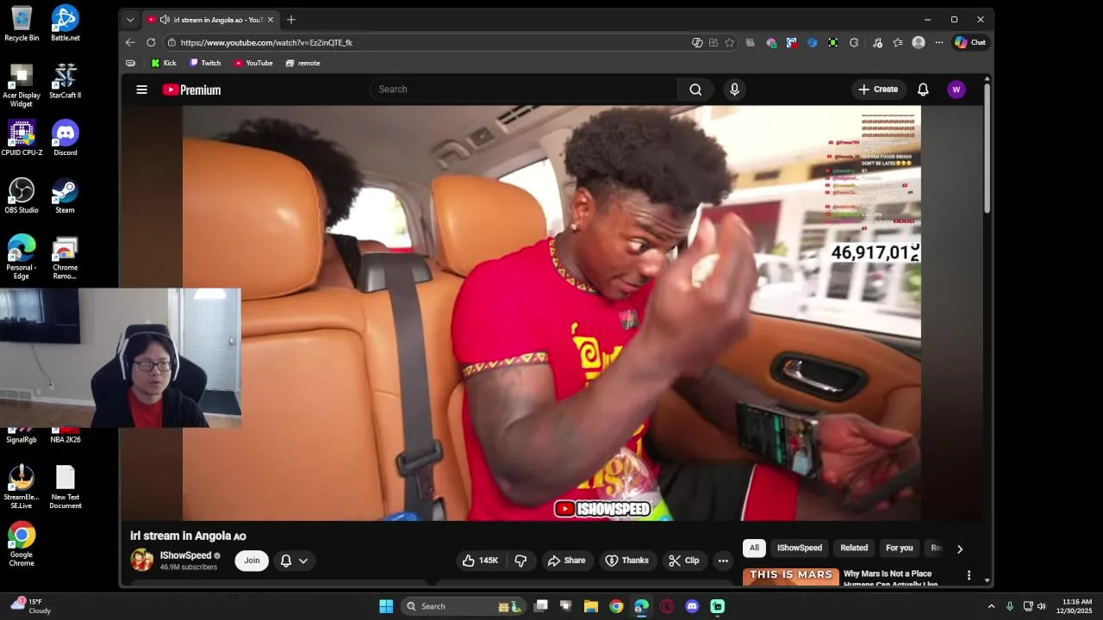1103x620 pixels.
Task: Open IShowSpeed channel name link
Action: (185, 555)
